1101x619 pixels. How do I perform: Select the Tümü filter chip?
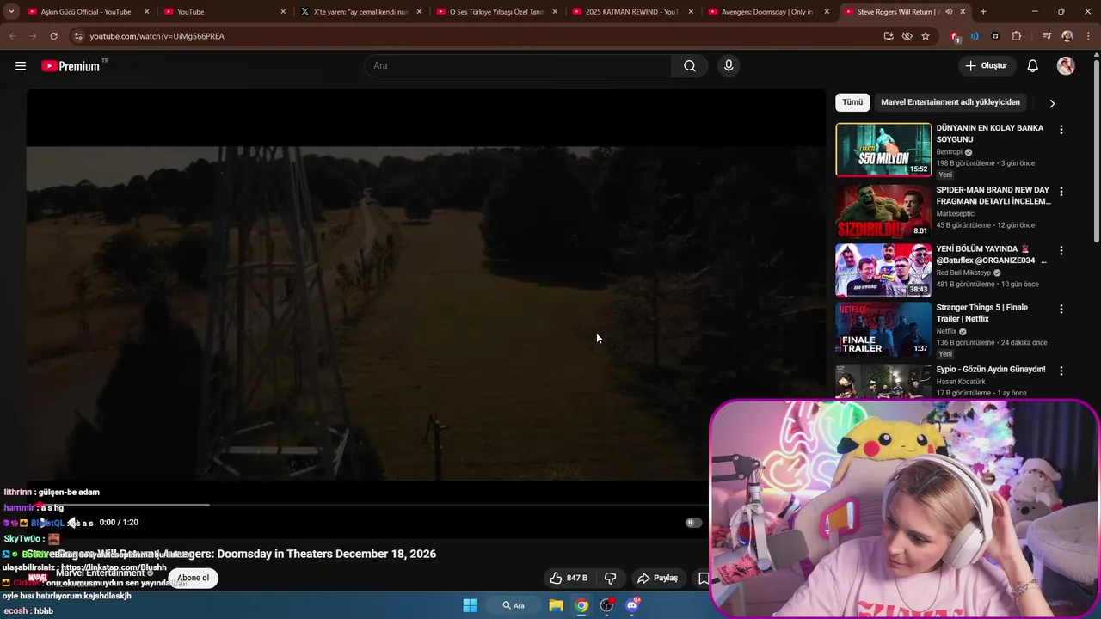click(x=852, y=102)
